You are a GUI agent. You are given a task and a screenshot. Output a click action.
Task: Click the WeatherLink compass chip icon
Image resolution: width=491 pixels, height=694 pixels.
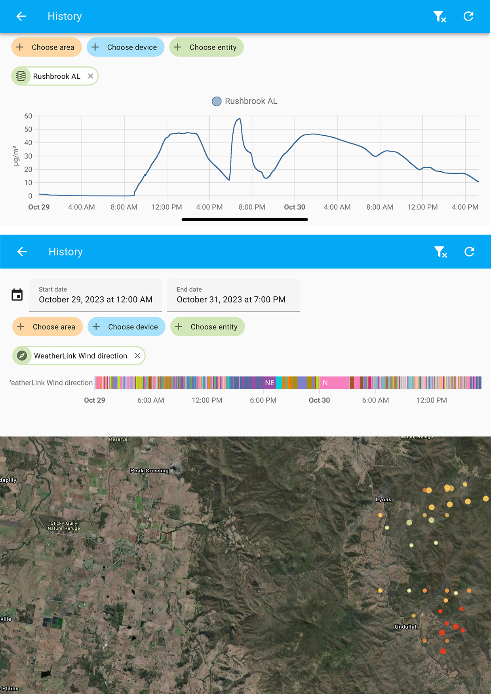click(x=22, y=356)
